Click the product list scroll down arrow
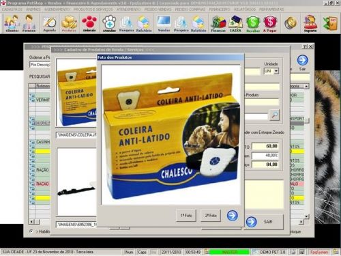 pos(306,216)
